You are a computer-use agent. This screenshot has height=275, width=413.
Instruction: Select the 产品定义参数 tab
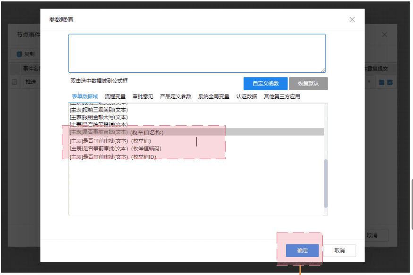click(176, 96)
